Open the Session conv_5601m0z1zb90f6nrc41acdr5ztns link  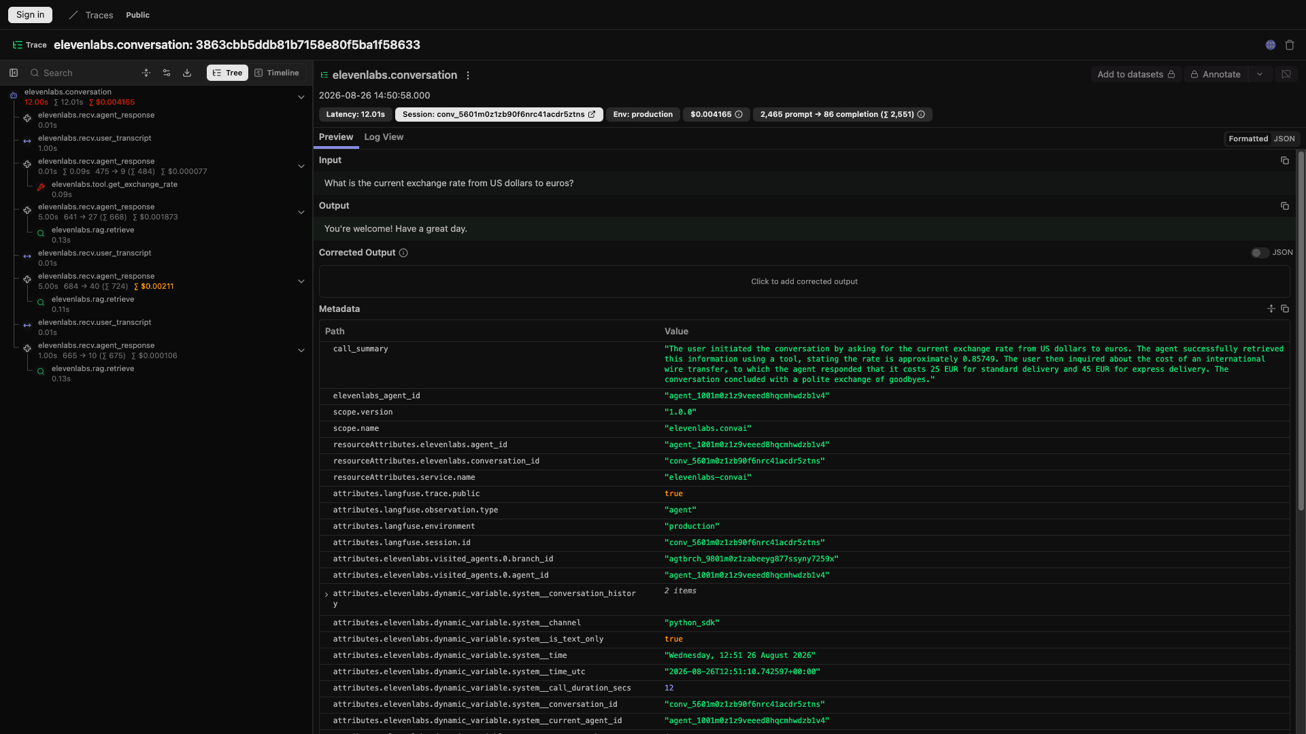pos(499,114)
